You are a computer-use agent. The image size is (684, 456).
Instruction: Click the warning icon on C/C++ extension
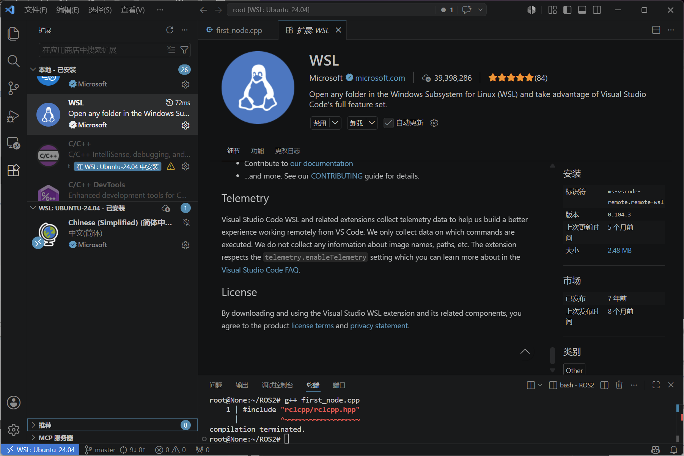171,166
